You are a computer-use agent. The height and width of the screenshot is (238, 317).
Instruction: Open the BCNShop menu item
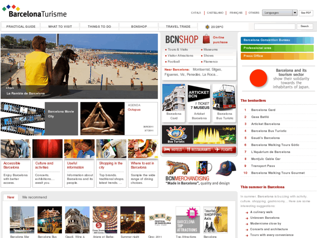(139, 27)
